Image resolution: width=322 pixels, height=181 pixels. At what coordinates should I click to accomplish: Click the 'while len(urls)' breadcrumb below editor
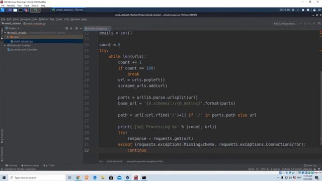pos(114,161)
